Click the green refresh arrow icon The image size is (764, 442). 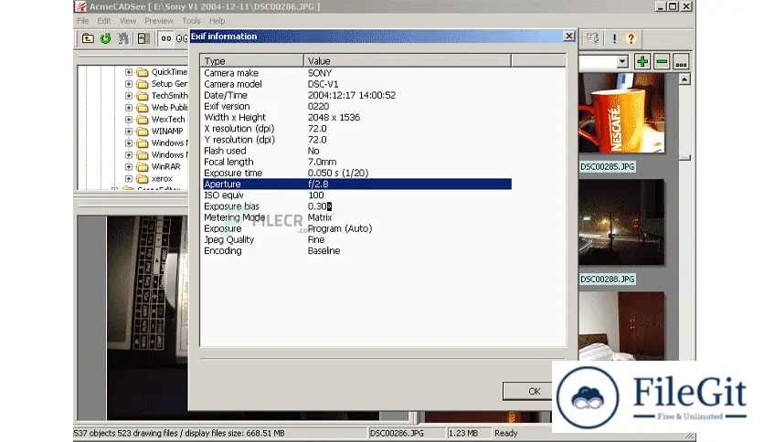[x=105, y=38]
